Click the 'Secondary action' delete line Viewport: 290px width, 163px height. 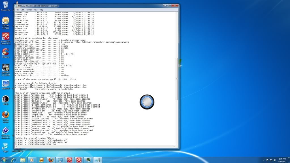[42, 48]
